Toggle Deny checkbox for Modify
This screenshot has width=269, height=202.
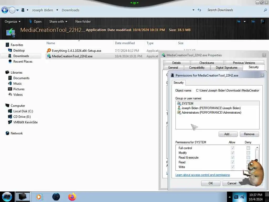click(x=248, y=153)
